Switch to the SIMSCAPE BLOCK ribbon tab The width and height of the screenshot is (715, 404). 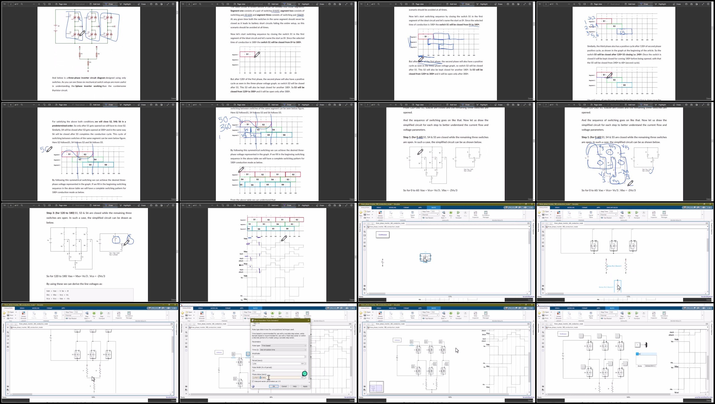coord(612,207)
